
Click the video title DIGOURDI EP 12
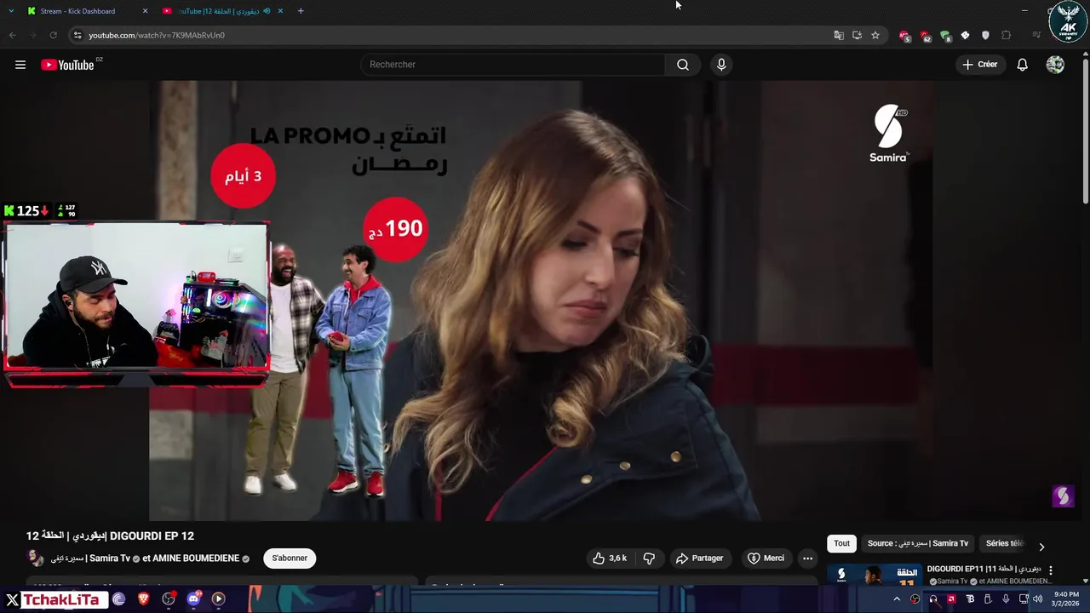(x=110, y=536)
